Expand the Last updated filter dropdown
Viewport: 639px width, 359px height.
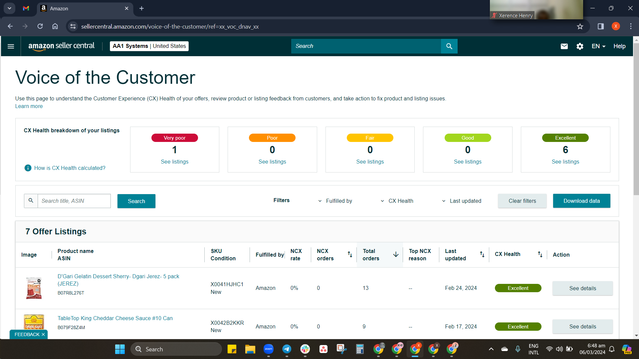click(462, 201)
